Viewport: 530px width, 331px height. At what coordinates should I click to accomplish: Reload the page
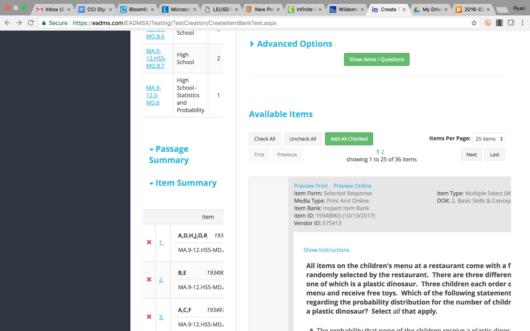click(x=31, y=23)
